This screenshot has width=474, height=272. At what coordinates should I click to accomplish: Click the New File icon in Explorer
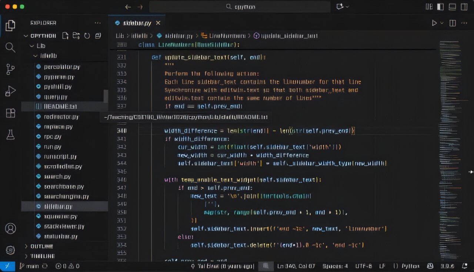[65, 36]
